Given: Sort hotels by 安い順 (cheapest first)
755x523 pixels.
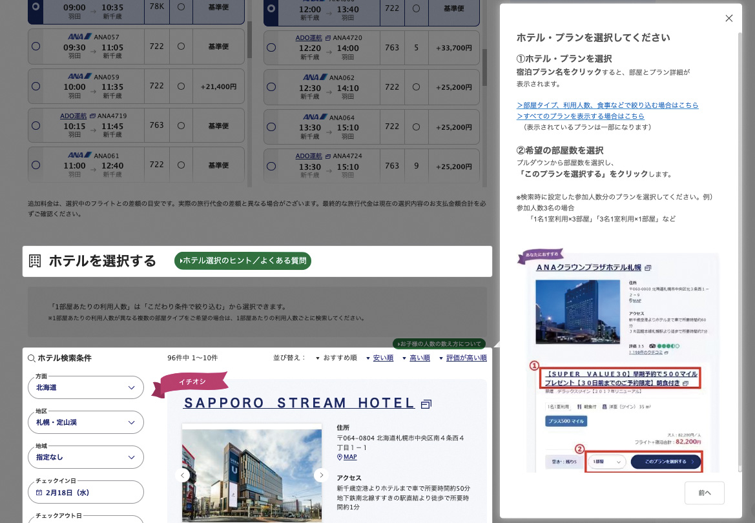Looking at the screenshot, I should [x=383, y=357].
